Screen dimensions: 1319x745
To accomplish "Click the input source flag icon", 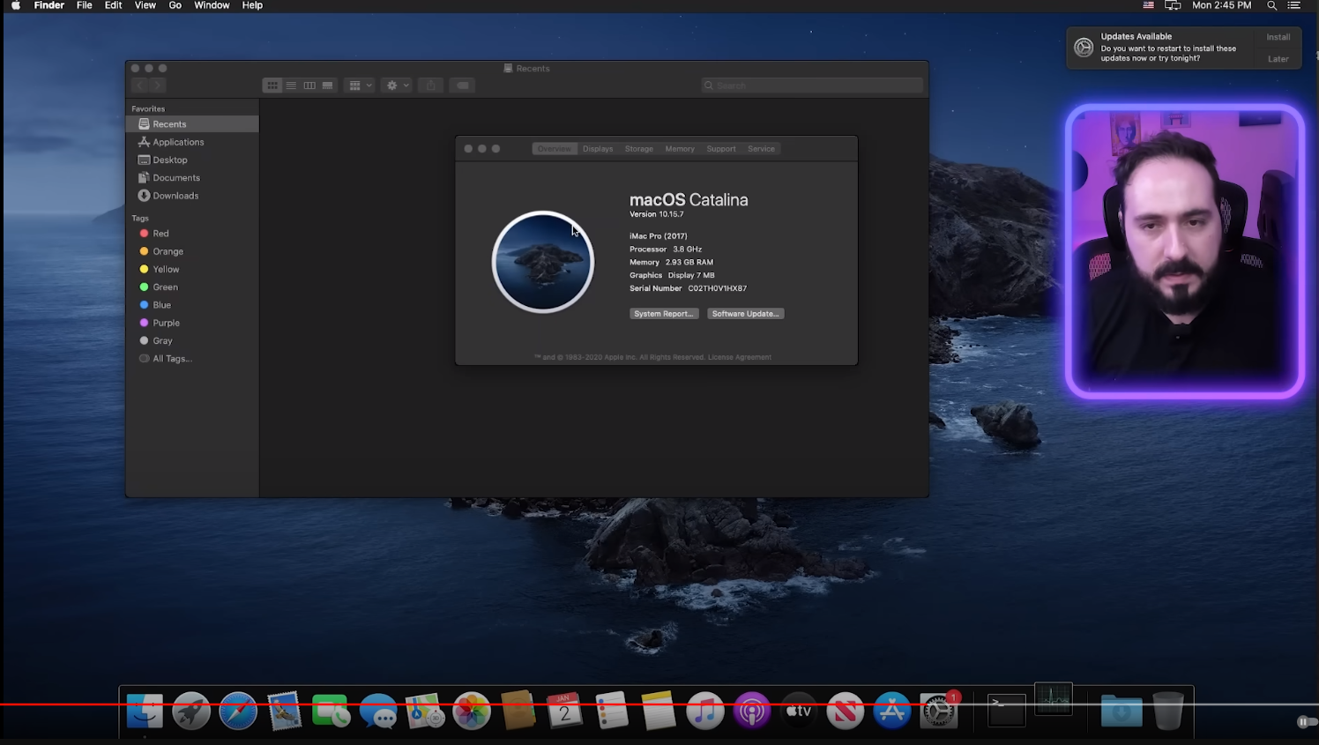I will (1149, 5).
